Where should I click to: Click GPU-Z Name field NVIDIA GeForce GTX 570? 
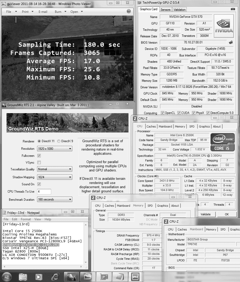[186, 17]
